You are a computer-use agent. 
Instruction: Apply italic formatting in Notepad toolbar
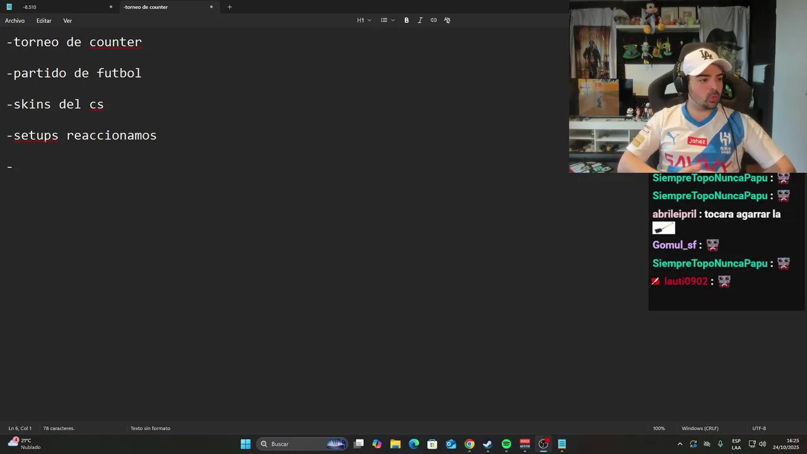(x=420, y=20)
